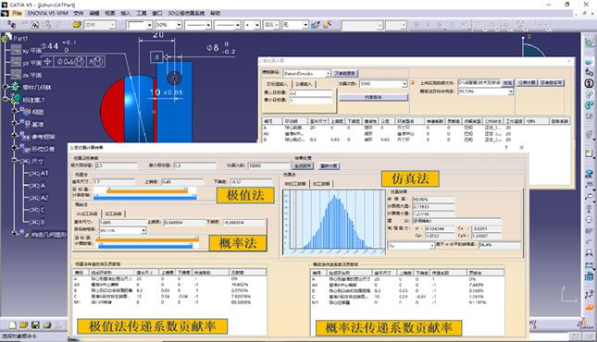Click the maximum target value field showing 2.2
Screen dimensions: 597x342
pos(310,92)
